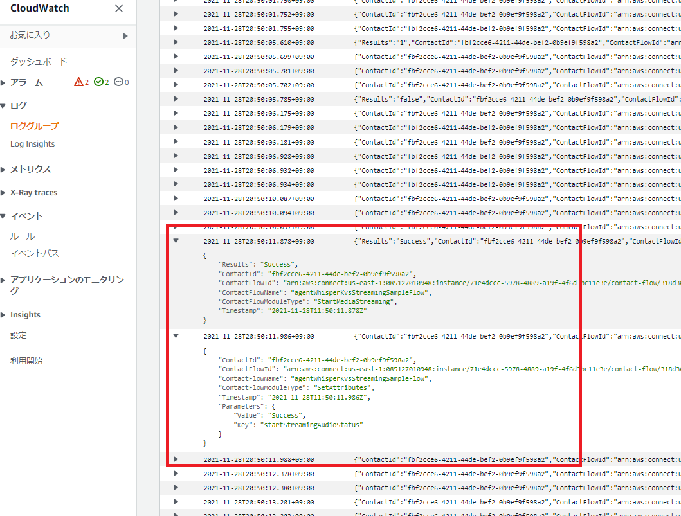
Task: Click the "Results":"1" message in the 20:50:05.610 row
Action: [517, 42]
